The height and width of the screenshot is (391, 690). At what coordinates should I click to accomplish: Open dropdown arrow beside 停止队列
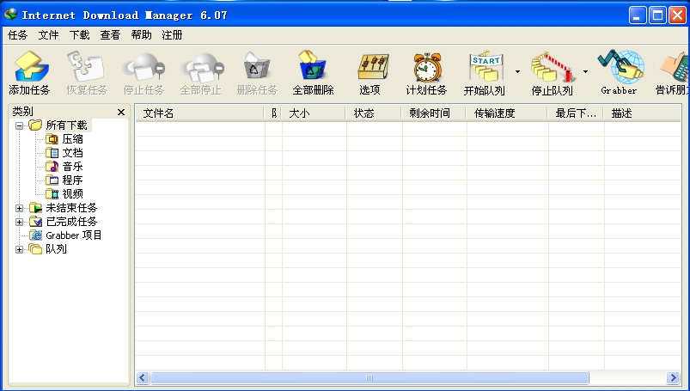point(585,71)
